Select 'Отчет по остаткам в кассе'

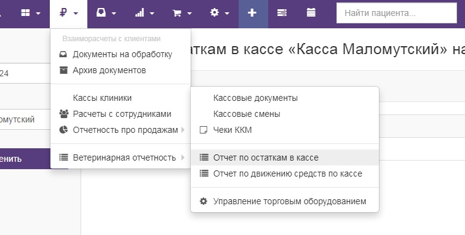click(285, 157)
